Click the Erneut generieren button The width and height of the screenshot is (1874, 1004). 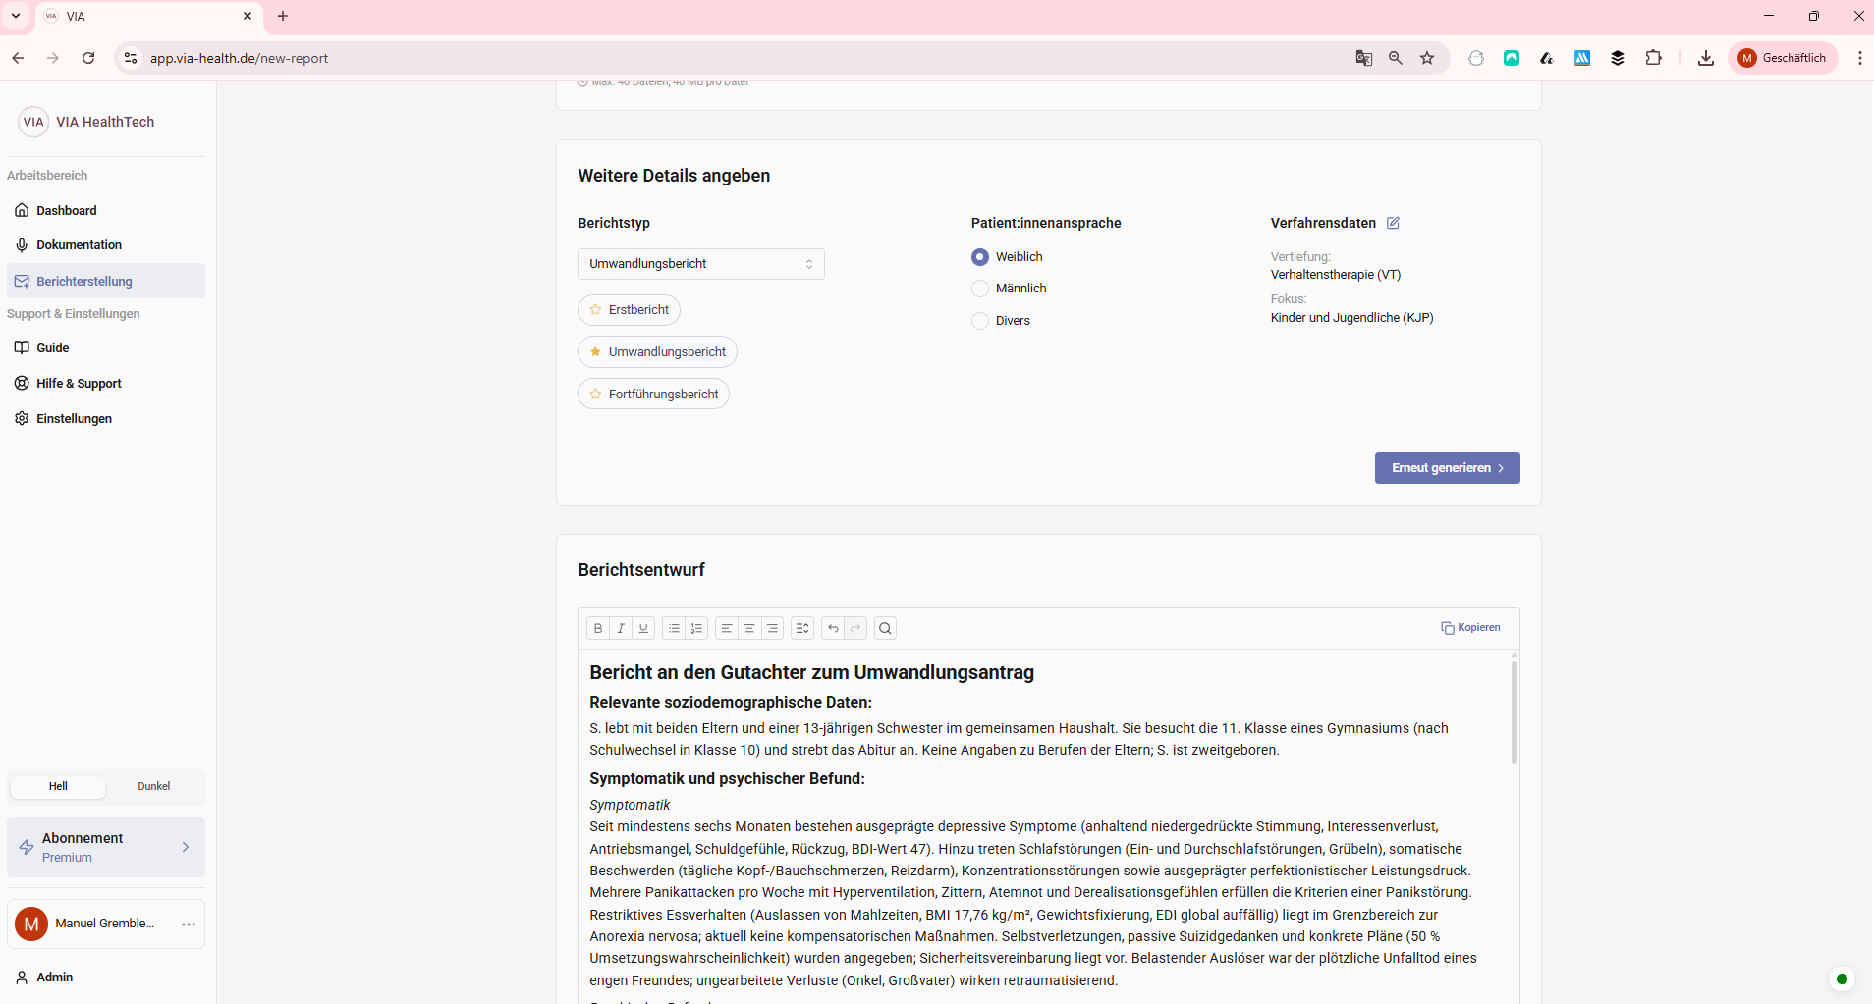tap(1447, 468)
